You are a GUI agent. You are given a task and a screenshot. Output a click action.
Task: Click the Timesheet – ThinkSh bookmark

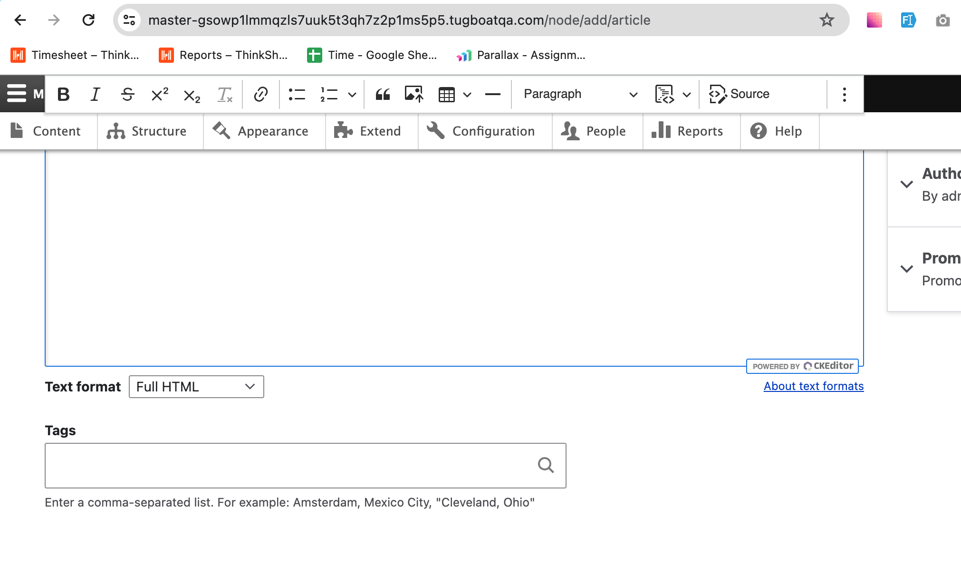coord(75,55)
